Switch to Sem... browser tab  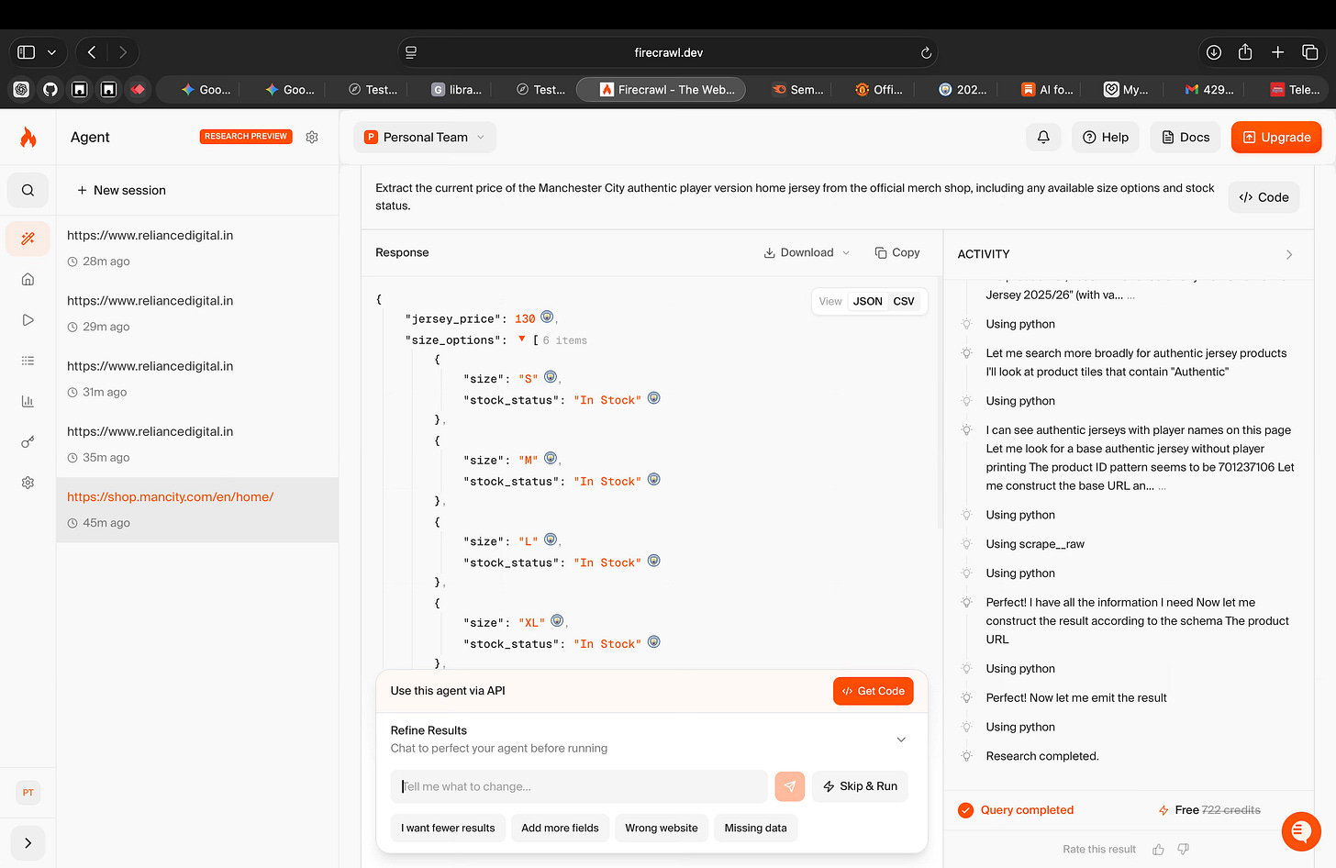797,89
